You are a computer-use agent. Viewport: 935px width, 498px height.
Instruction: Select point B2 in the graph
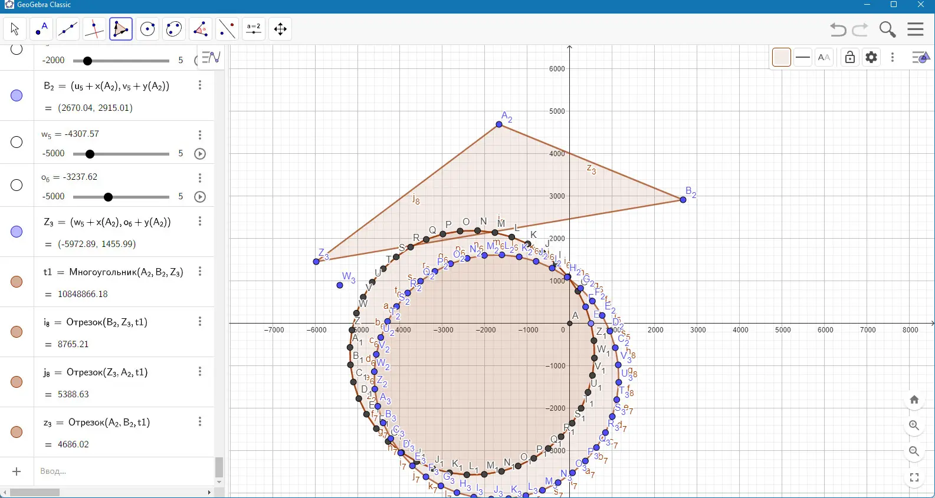[x=683, y=200]
